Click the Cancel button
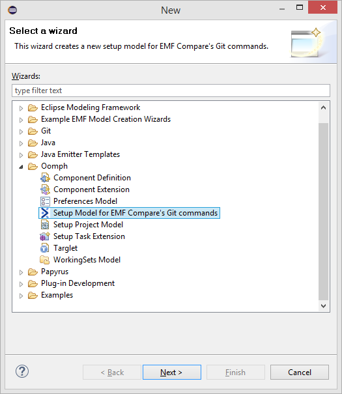 [300, 372]
